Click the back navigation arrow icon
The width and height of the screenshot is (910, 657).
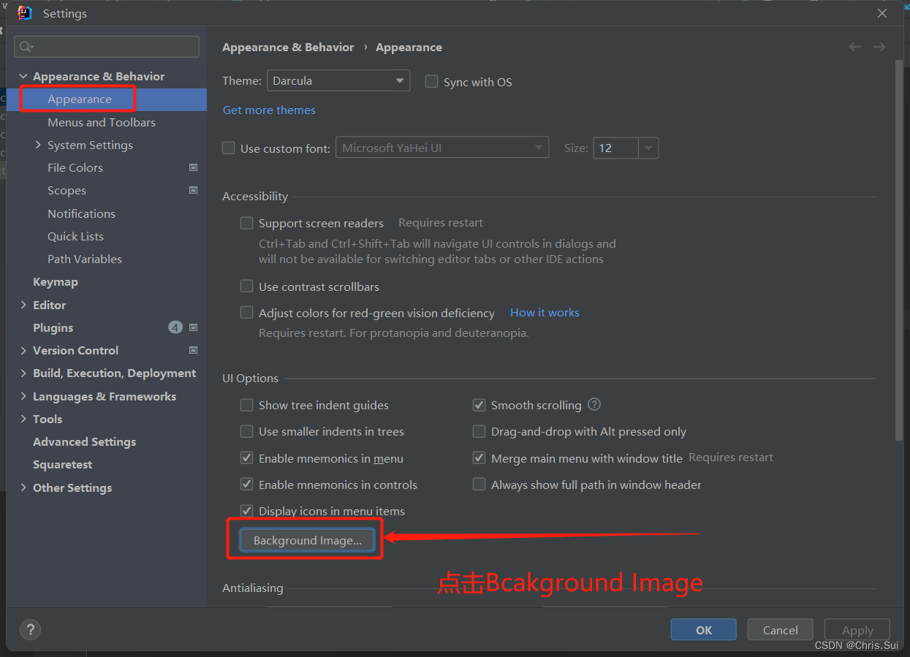(x=854, y=47)
